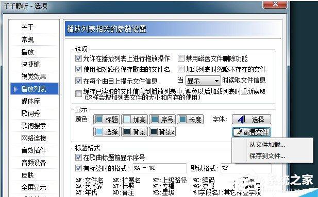Toggle 允许在播放列表上进行拖放操作 checkbox
Image resolution: width=318 pixels, height=197 pixels.
point(78,58)
